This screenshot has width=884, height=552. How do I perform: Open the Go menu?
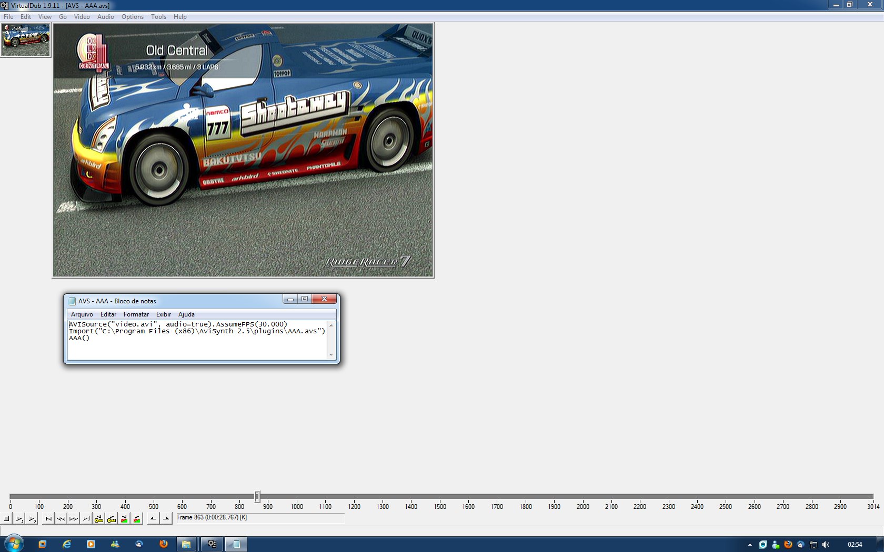(x=63, y=17)
